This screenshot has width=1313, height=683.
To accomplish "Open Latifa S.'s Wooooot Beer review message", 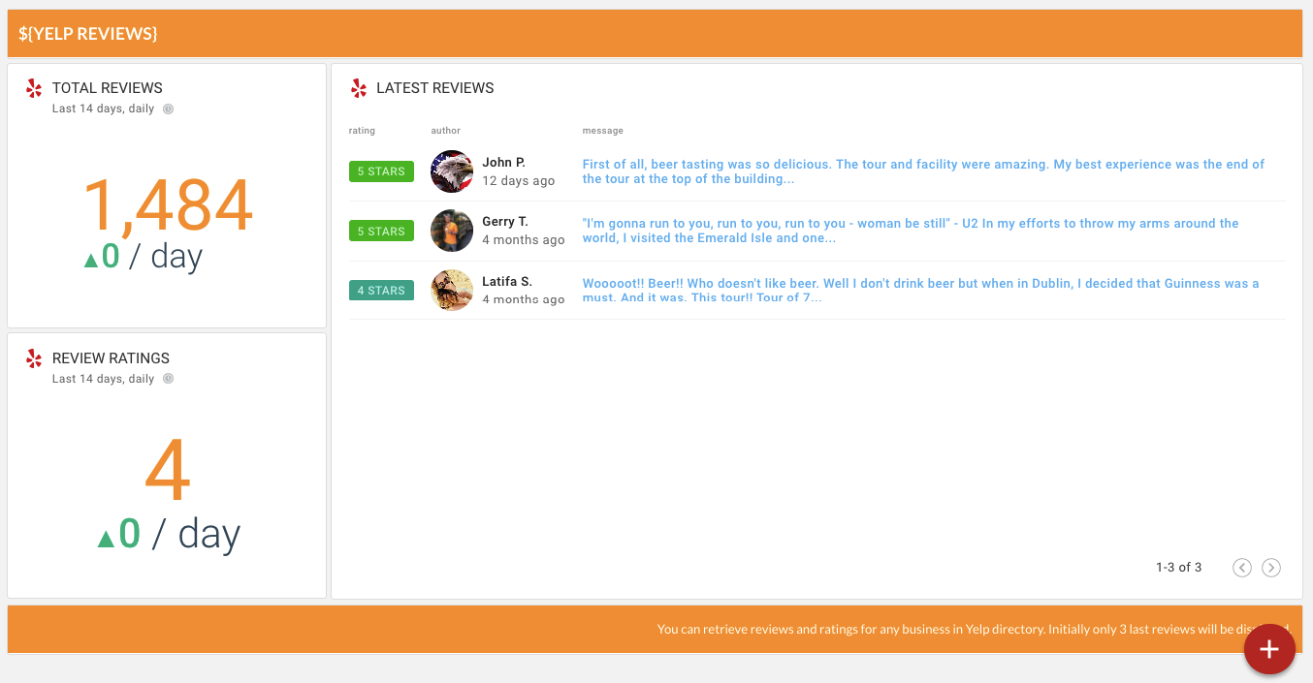I will click(x=920, y=291).
